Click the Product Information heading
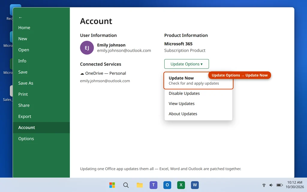The width and height of the screenshot is (307, 192). [186, 35]
